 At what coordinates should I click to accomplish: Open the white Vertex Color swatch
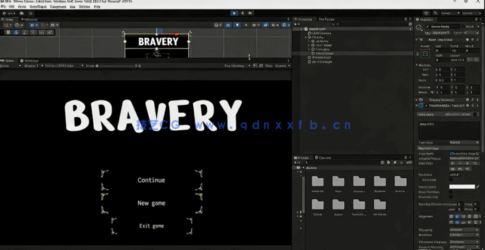[x=462, y=186]
